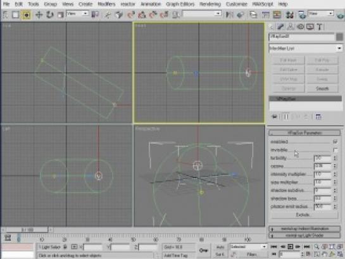Open the Modifiers menu

[x=106, y=4]
